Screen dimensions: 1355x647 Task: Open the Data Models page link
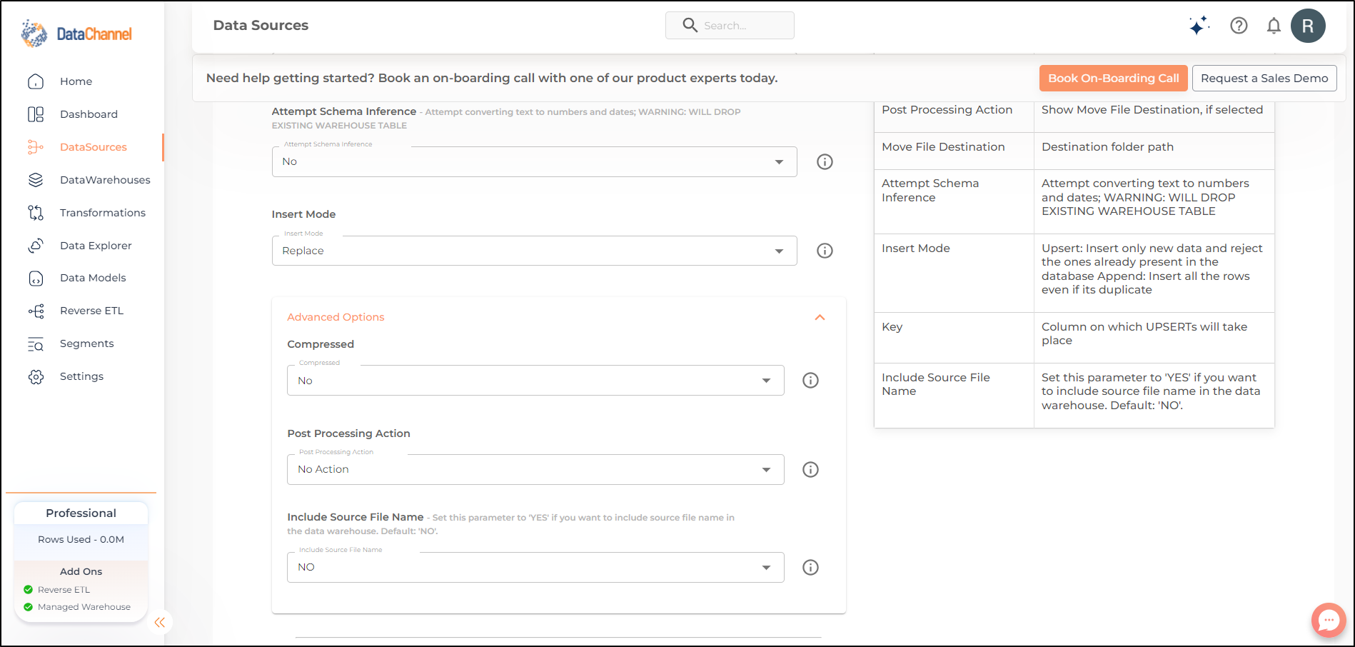[93, 278]
